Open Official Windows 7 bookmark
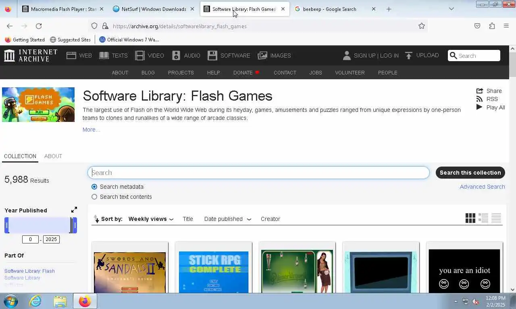516x309 pixels. pos(129,39)
